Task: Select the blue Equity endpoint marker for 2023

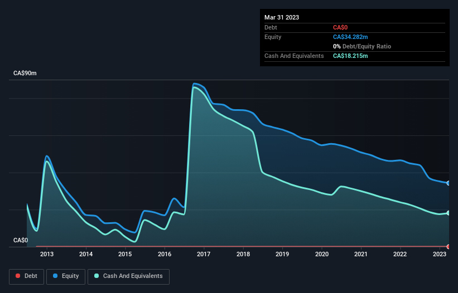Action: click(449, 183)
